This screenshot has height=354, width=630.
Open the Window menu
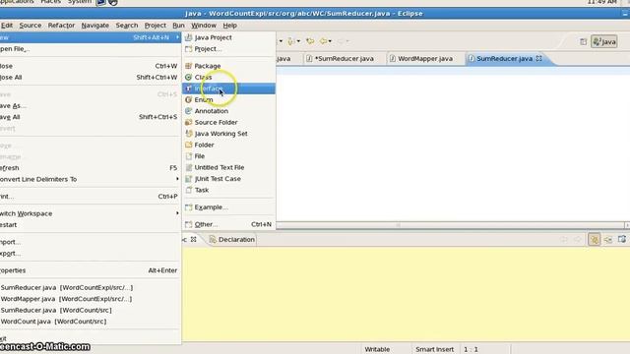pos(204,26)
